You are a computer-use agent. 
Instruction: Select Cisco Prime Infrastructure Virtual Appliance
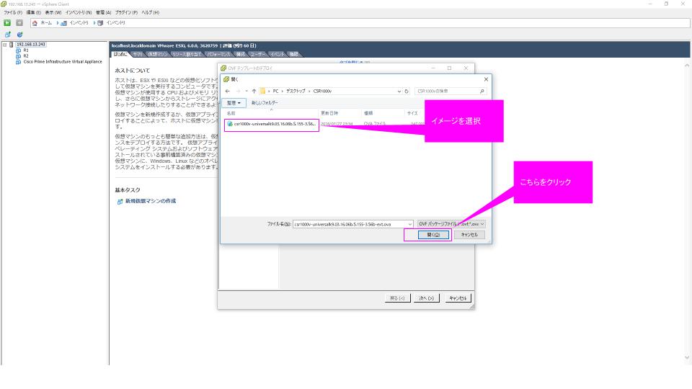point(63,62)
